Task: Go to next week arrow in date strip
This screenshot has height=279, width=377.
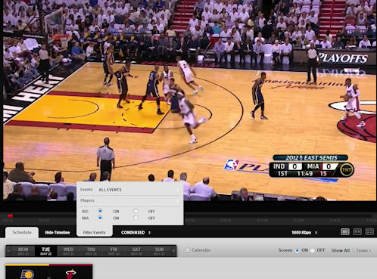Action: 173,251
